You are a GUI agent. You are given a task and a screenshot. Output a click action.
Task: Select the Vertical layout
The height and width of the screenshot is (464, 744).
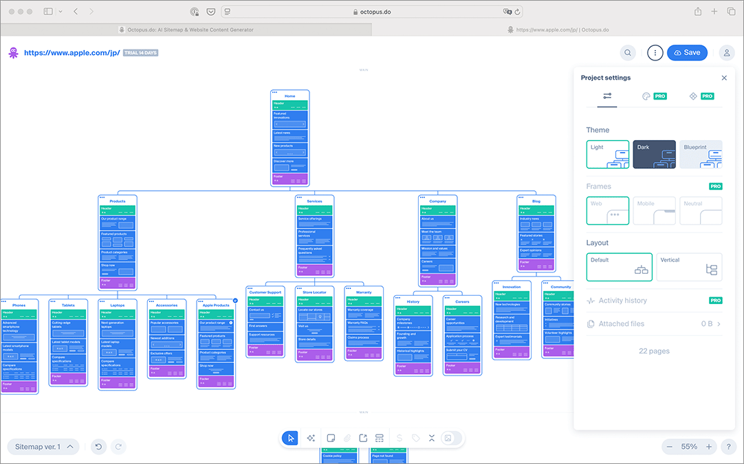coord(689,267)
